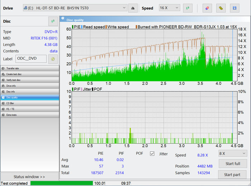
Task: Open the Drive selection dropdown
Action: click(75, 8)
